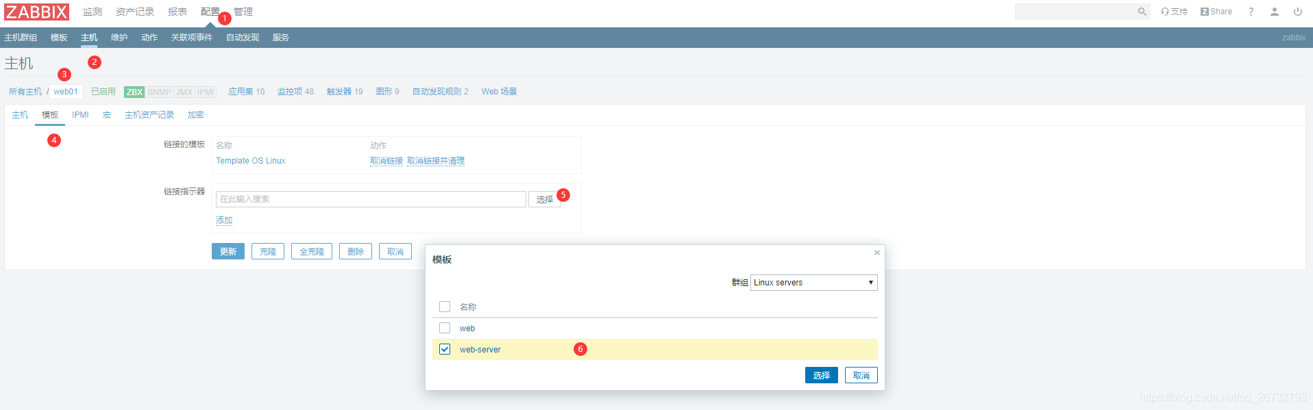Image resolution: width=1313 pixels, height=410 pixels.
Task: Click the template search input field
Action: tap(371, 199)
